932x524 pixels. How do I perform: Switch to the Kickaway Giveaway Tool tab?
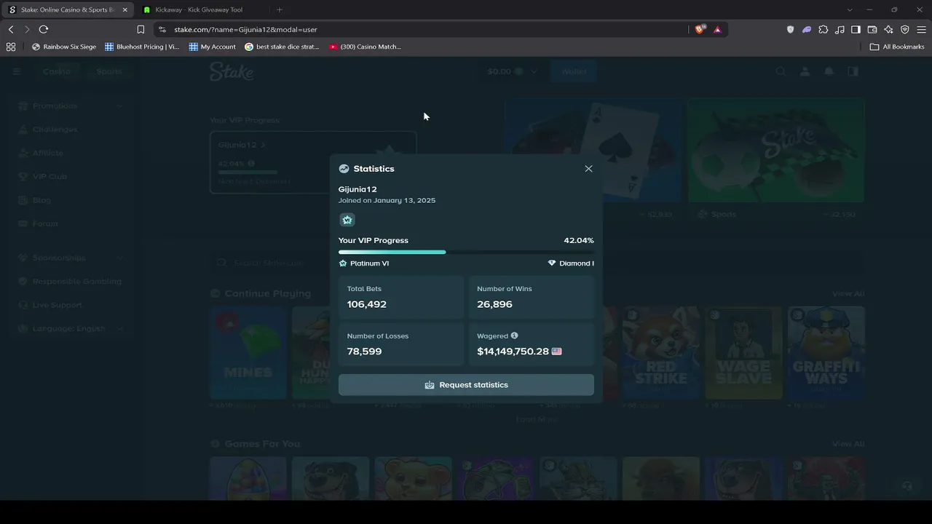pyautogui.click(x=199, y=9)
